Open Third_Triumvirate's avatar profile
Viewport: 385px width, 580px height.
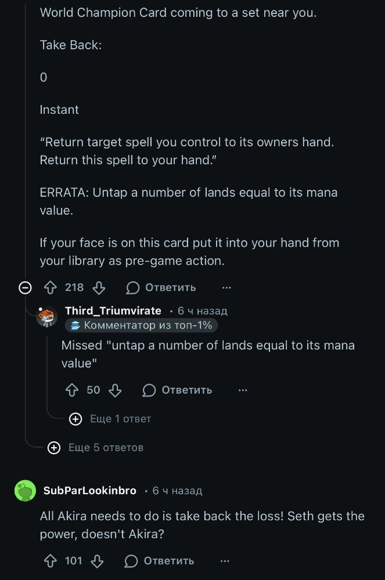47,317
